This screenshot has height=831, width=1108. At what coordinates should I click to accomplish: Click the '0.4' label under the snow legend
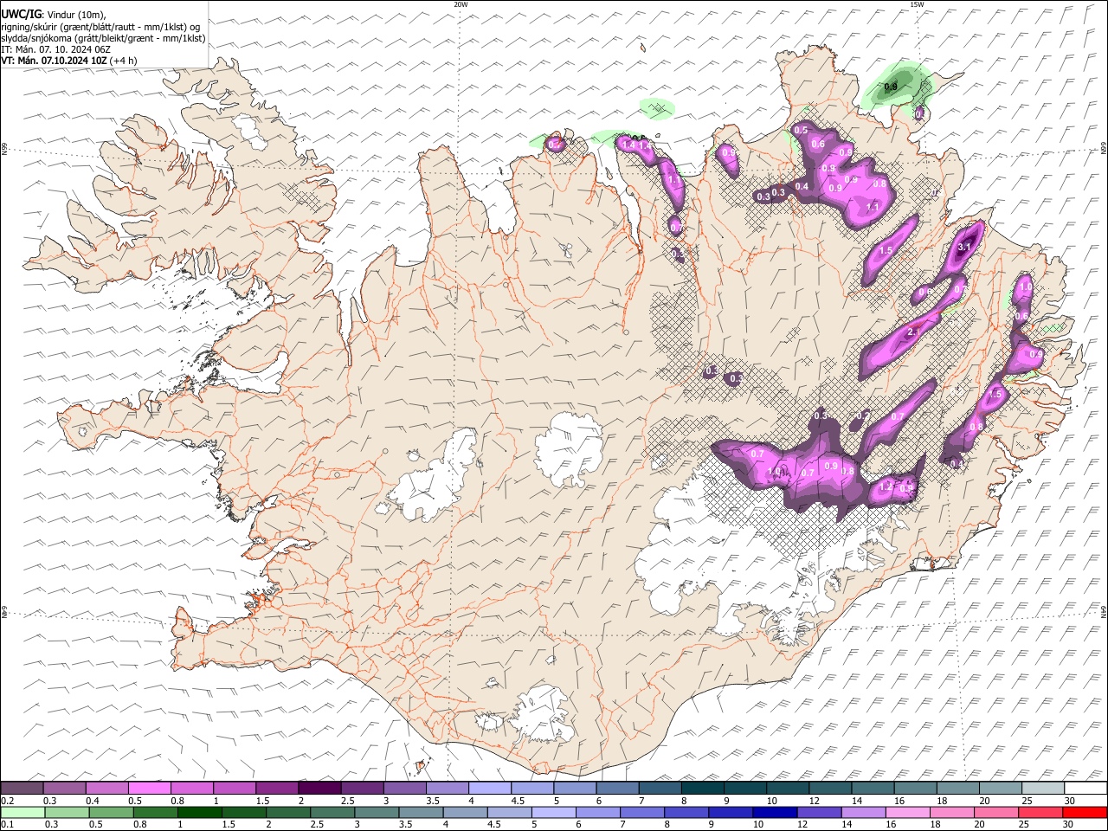tap(93, 801)
